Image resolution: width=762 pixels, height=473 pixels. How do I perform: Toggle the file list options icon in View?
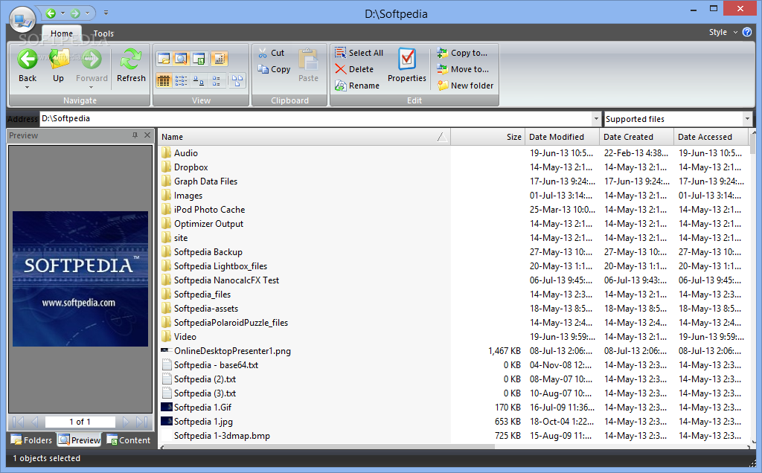(220, 59)
